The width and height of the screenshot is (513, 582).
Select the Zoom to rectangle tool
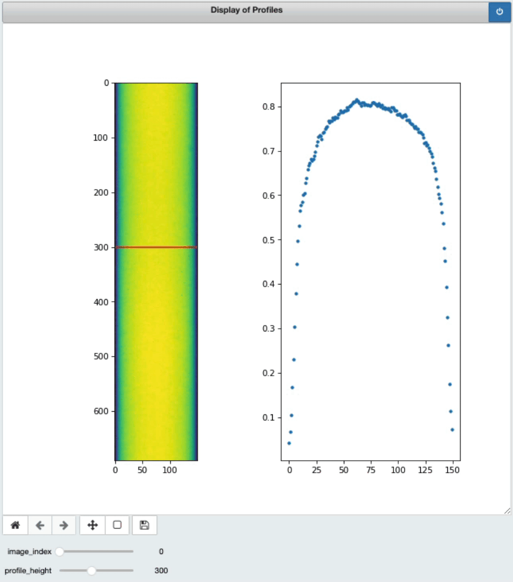pyautogui.click(x=117, y=525)
